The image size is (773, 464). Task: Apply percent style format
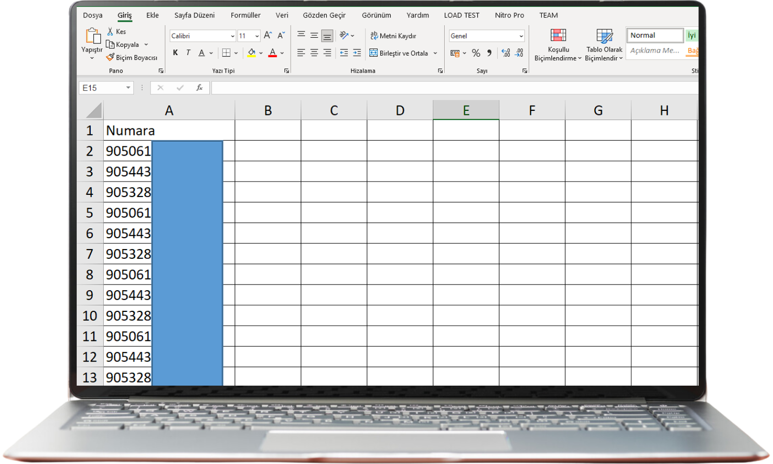(x=476, y=53)
